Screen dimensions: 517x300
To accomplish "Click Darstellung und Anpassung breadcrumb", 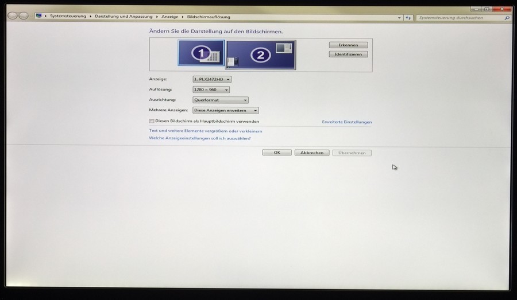I will (x=124, y=17).
